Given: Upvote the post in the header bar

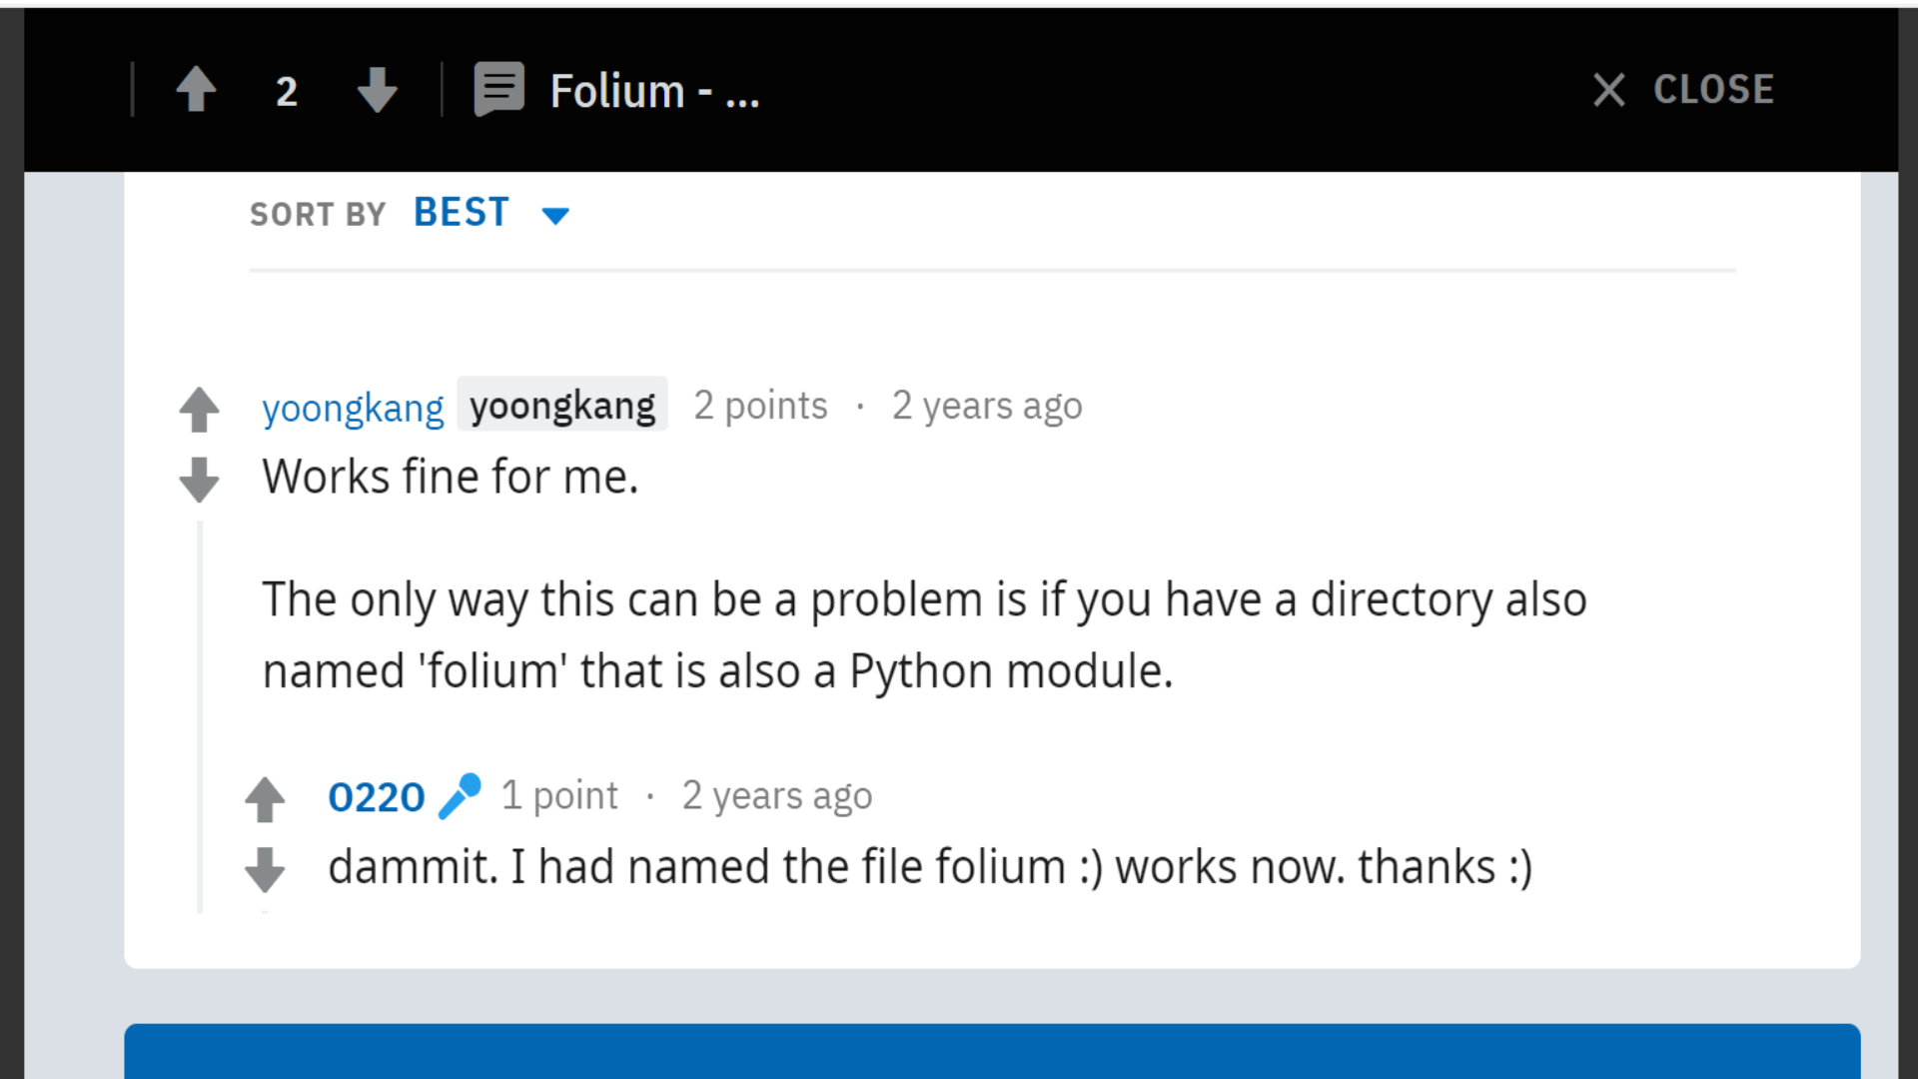Looking at the screenshot, I should click(x=196, y=90).
